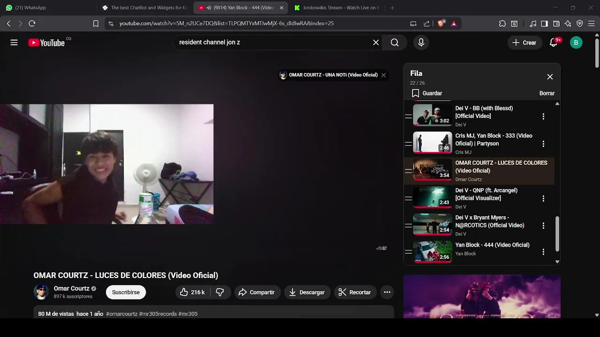Open options for Yan Block - 444
Viewport: 600px width, 337px height.
tap(543, 252)
